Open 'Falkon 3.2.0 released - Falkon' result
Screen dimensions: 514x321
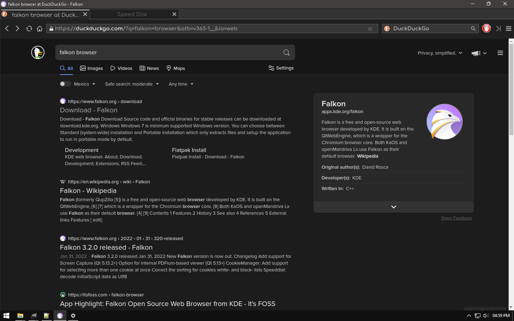[106, 248]
